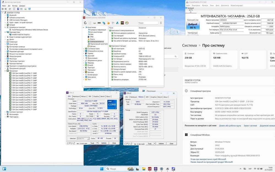Switch to Graphics tab in CPU-Z Memory window

(x=154, y=97)
